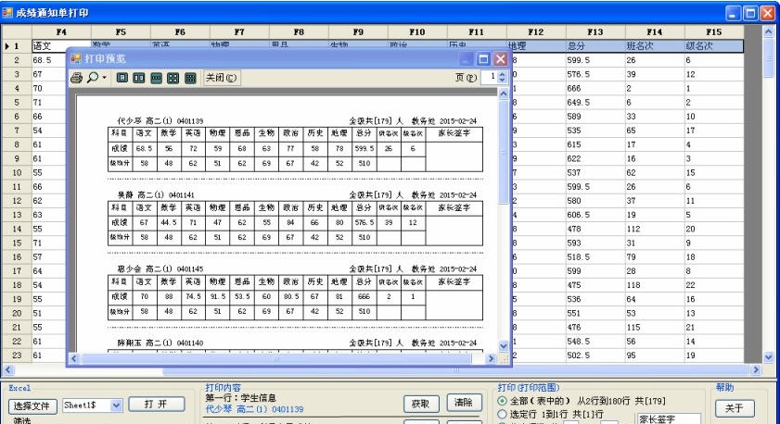The height and width of the screenshot is (424, 780).
Task: Click main grid horizontal scrollbar thumb
Action: pos(455,370)
